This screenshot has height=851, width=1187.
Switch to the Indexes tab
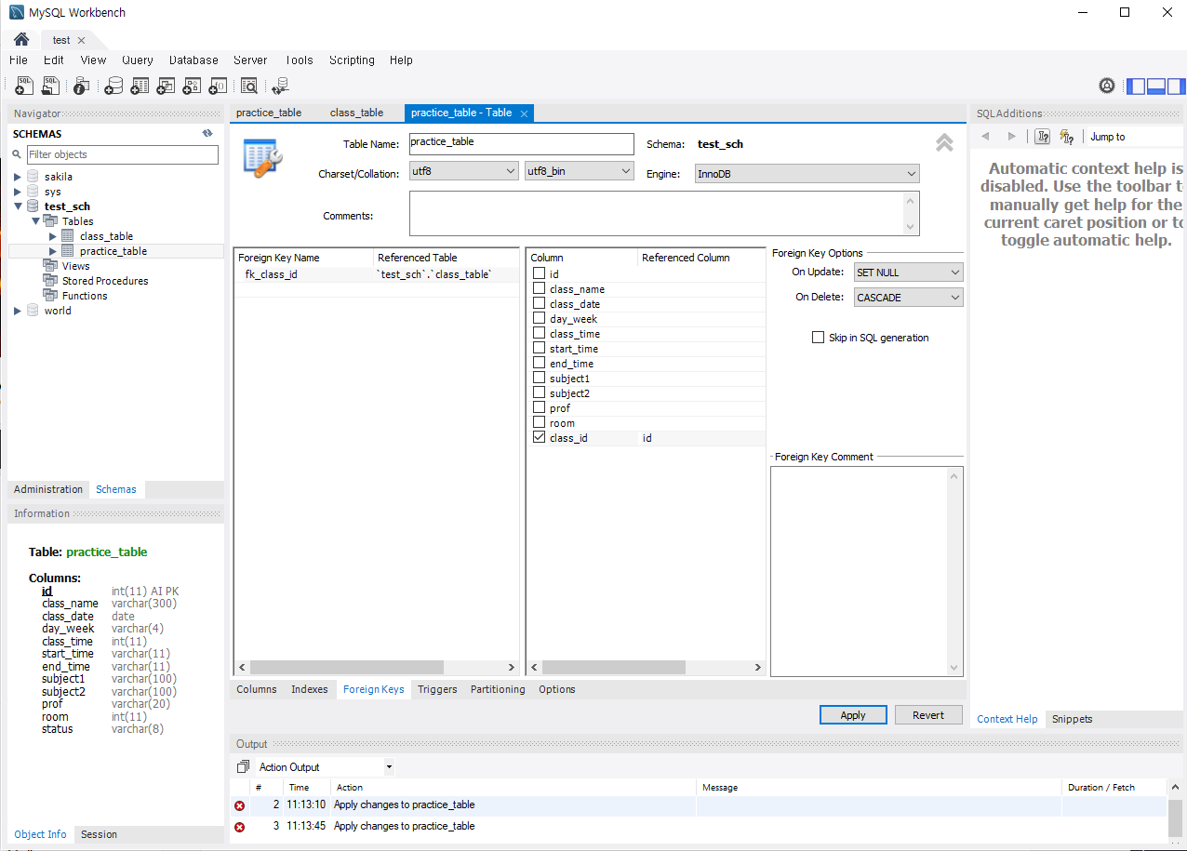coord(310,689)
